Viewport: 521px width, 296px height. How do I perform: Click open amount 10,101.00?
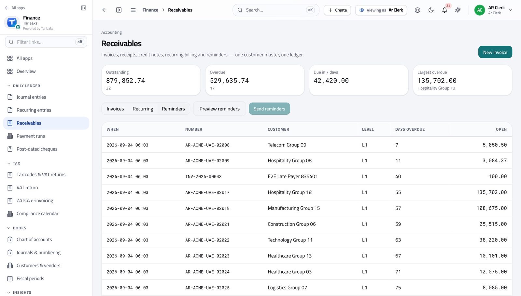(493, 256)
